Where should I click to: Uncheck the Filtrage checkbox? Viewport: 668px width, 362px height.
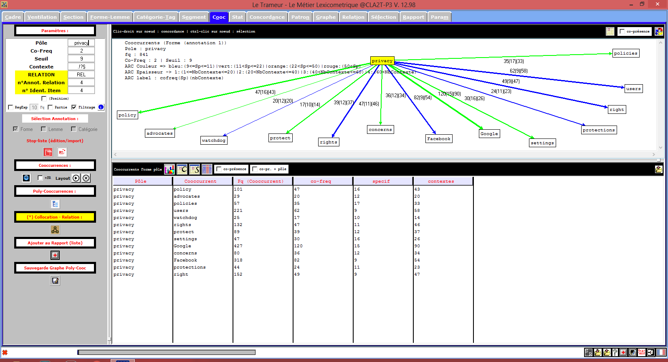point(74,107)
